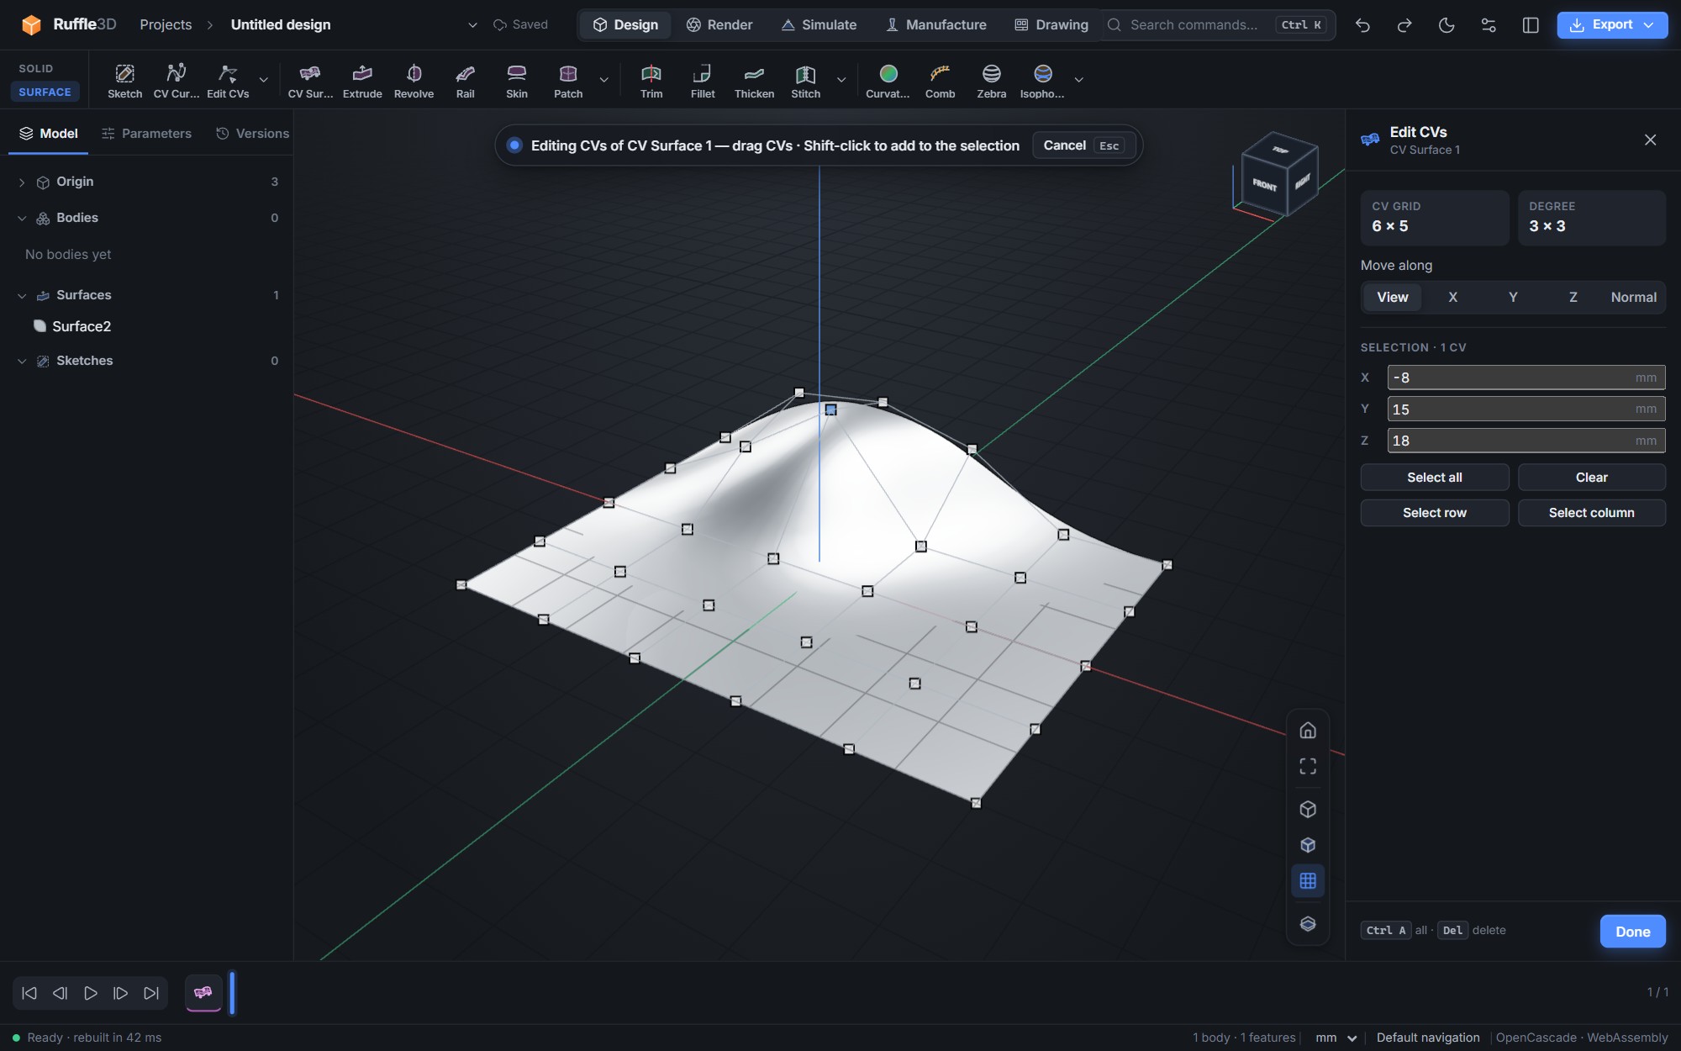Toggle dark mode moon icon

pyautogui.click(x=1447, y=25)
